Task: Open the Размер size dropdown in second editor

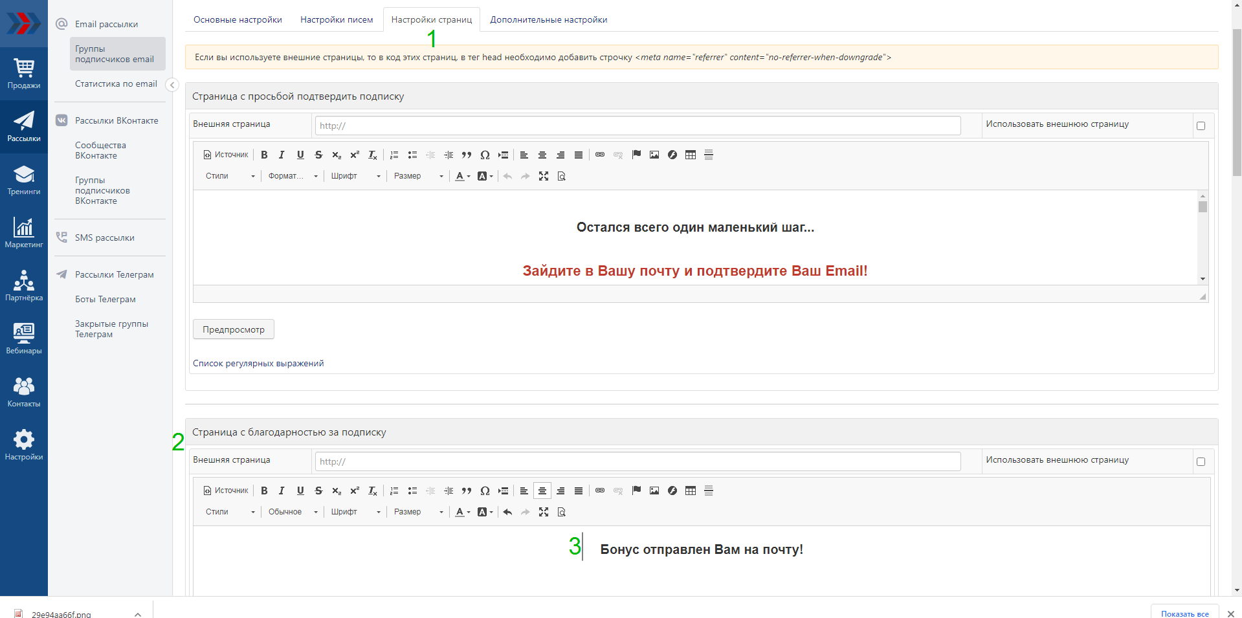Action: pyautogui.click(x=418, y=513)
